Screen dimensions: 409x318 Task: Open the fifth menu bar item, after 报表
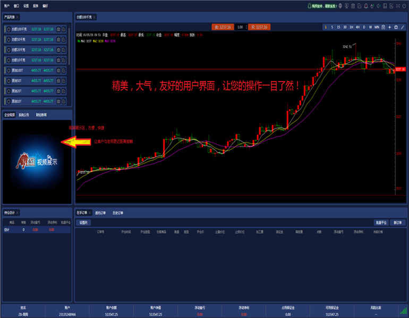pyautogui.click(x=45, y=6)
